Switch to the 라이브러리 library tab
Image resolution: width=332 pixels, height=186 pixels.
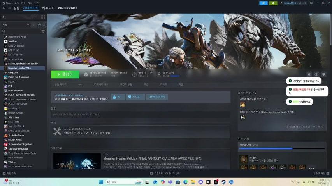click(x=31, y=8)
